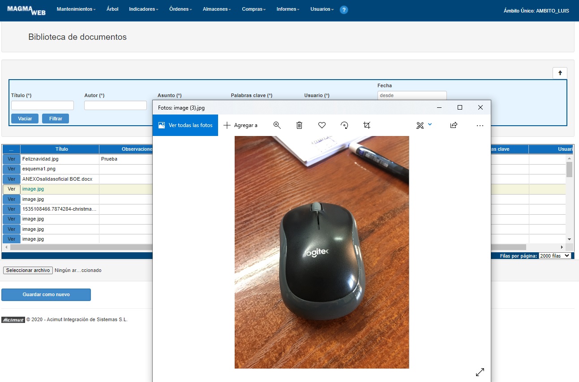This screenshot has height=382, width=579.
Task: Click the fullscreen expand arrows icon
Action: (480, 372)
